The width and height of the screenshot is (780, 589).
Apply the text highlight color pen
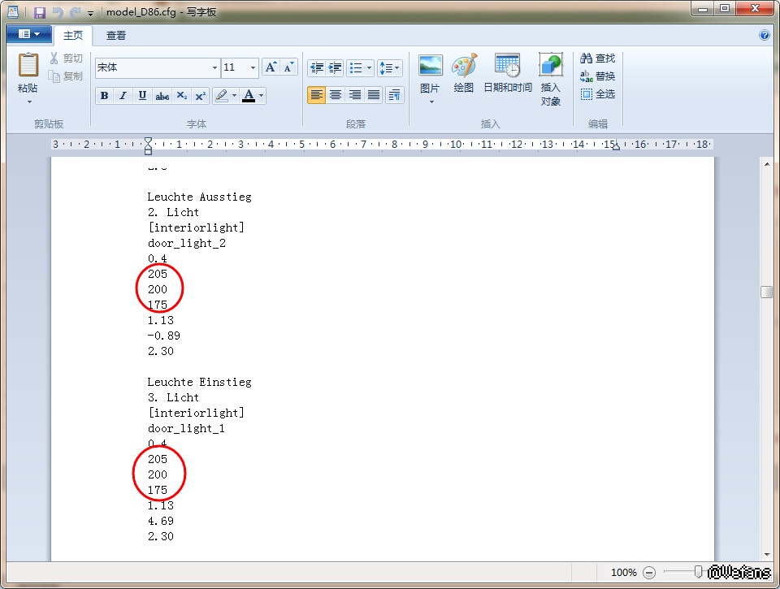coord(222,96)
